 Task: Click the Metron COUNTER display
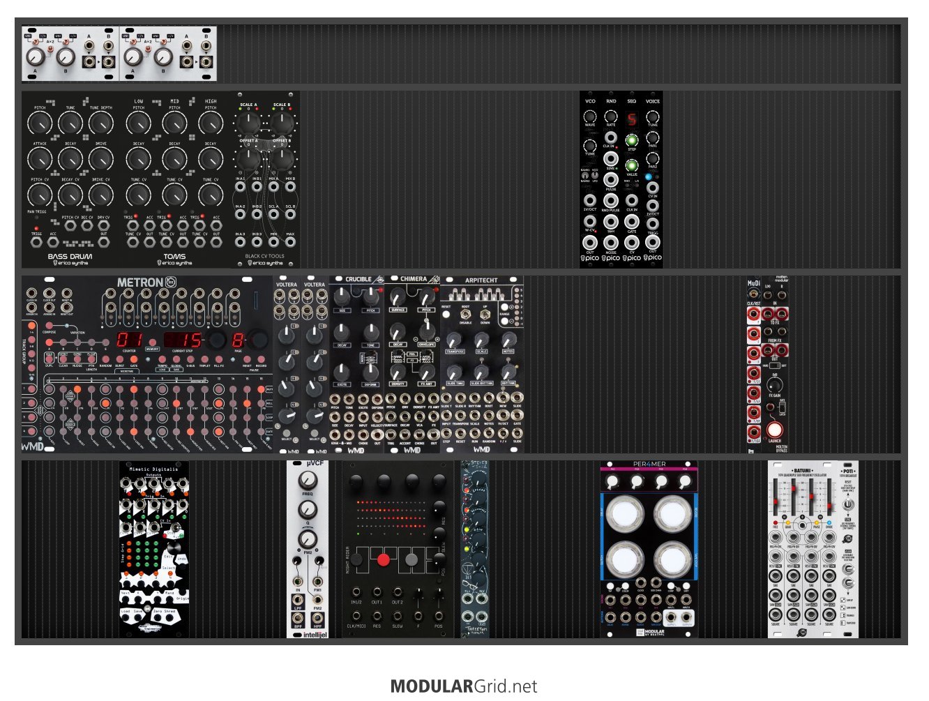click(129, 340)
